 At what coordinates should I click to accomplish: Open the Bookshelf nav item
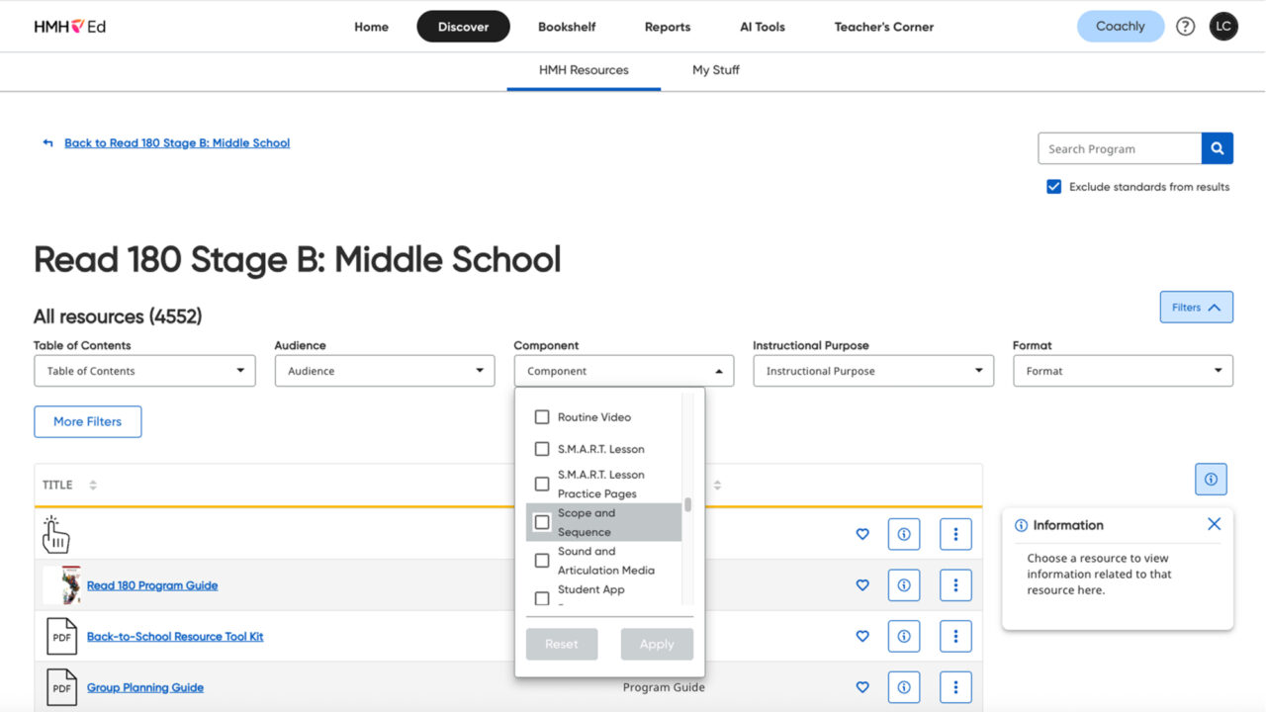click(567, 27)
